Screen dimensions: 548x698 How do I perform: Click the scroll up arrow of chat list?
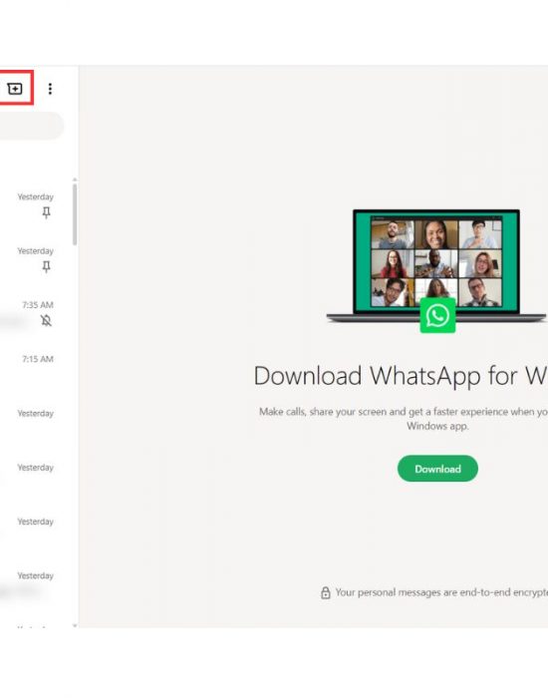coord(75,179)
